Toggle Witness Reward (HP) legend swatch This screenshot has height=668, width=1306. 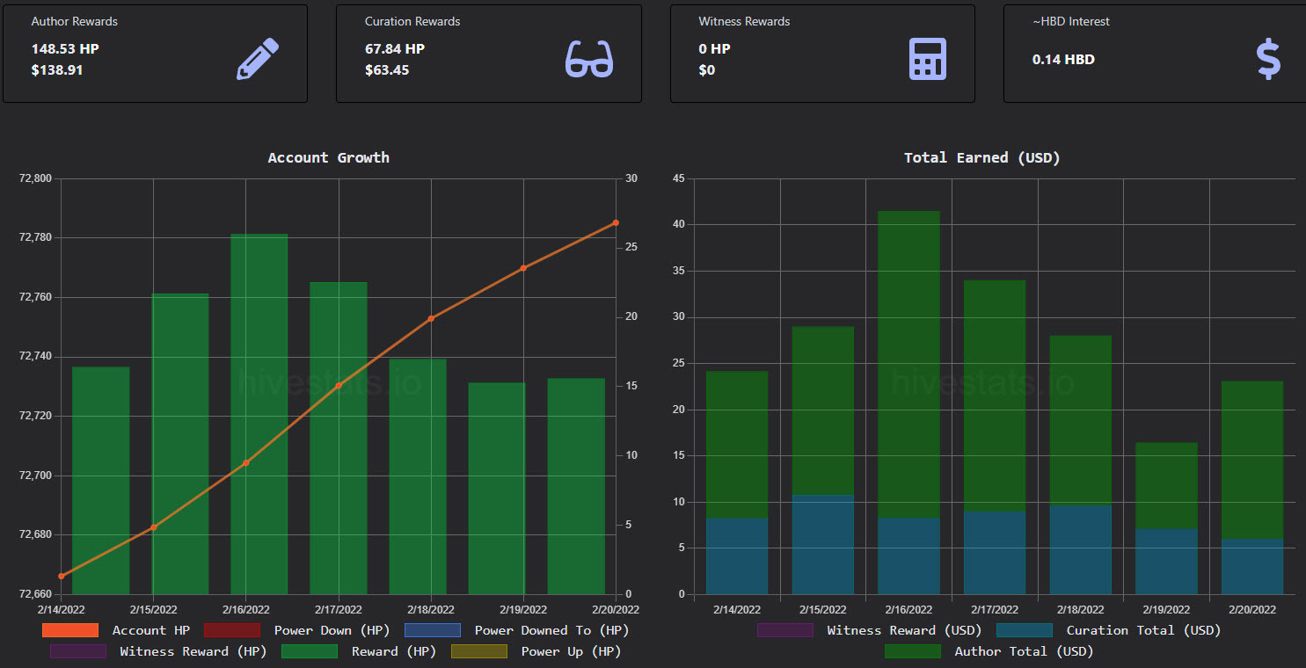pyautogui.click(x=78, y=651)
